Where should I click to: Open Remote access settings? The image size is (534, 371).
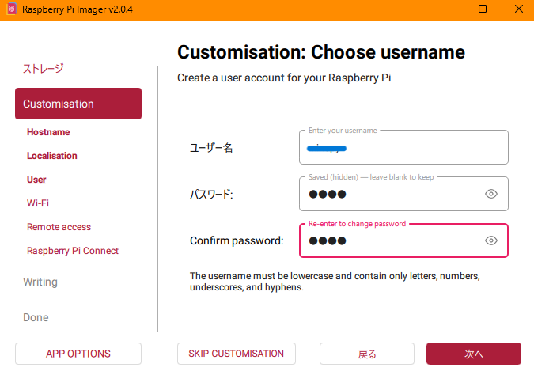(x=59, y=227)
